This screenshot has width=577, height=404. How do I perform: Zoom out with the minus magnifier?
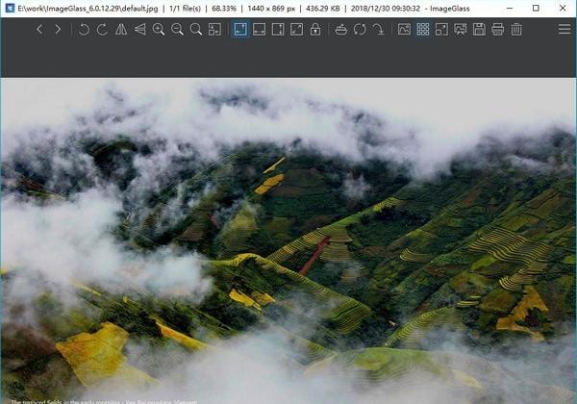click(x=177, y=30)
